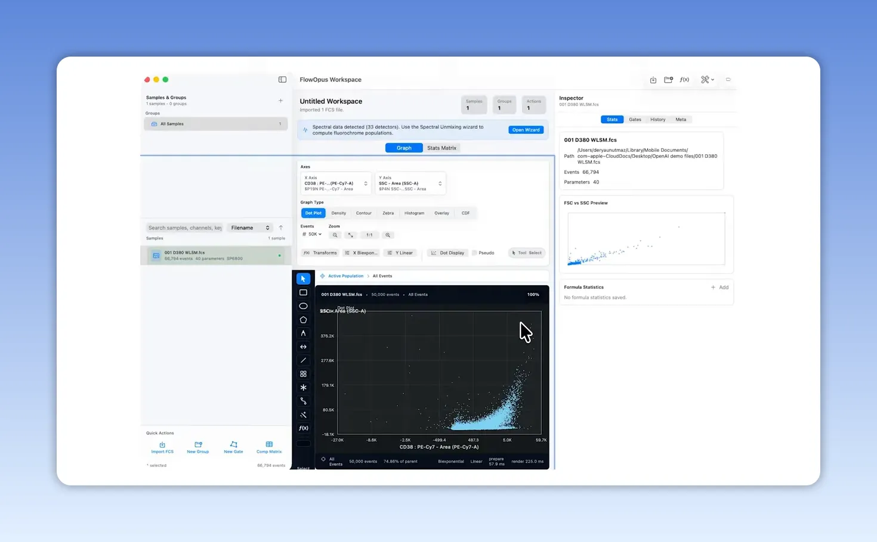The width and height of the screenshot is (877, 542).
Task: Select the horizontal range gate tool
Action: (303, 347)
